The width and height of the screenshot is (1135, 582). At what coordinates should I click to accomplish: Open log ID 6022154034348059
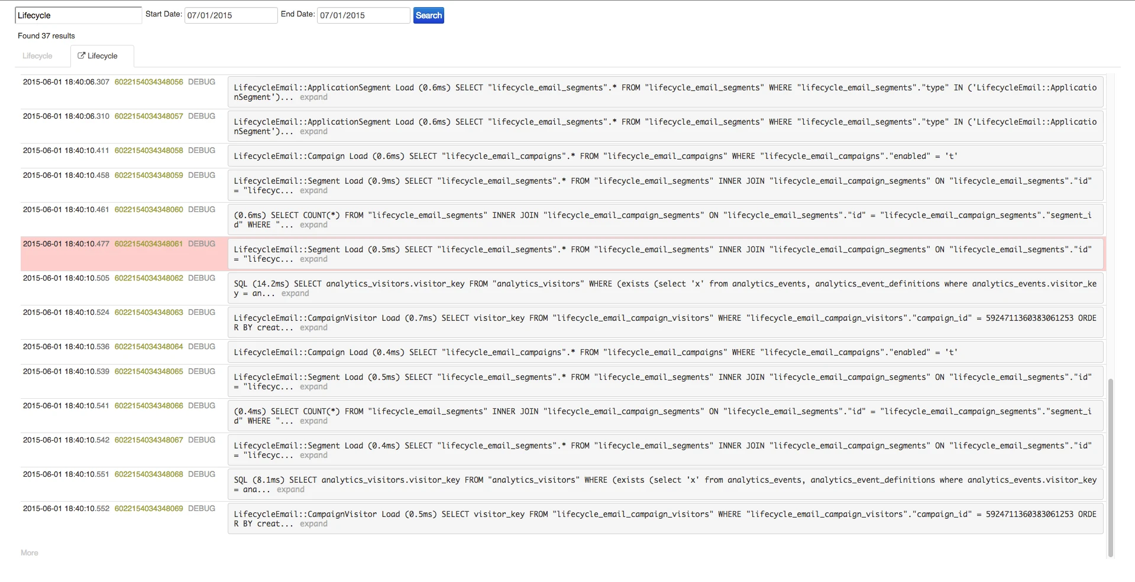[x=148, y=175]
